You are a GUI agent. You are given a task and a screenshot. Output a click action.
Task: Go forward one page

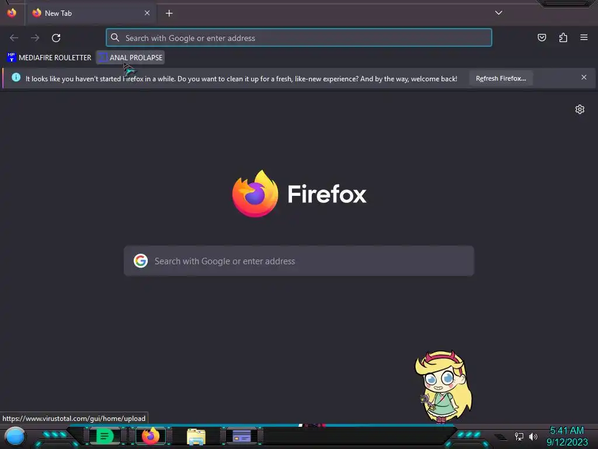click(x=35, y=38)
